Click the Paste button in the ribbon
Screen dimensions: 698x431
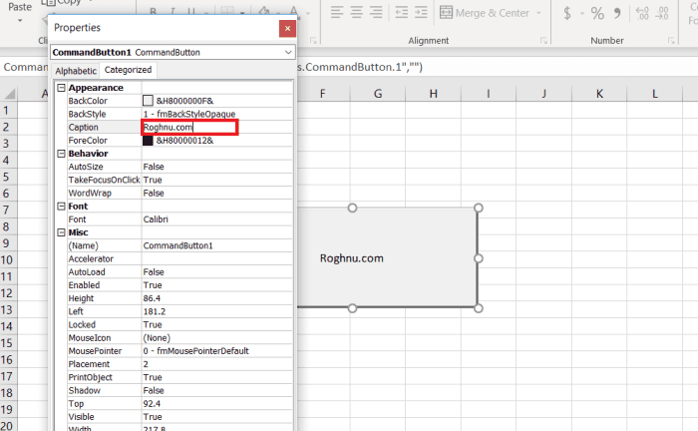(x=20, y=7)
